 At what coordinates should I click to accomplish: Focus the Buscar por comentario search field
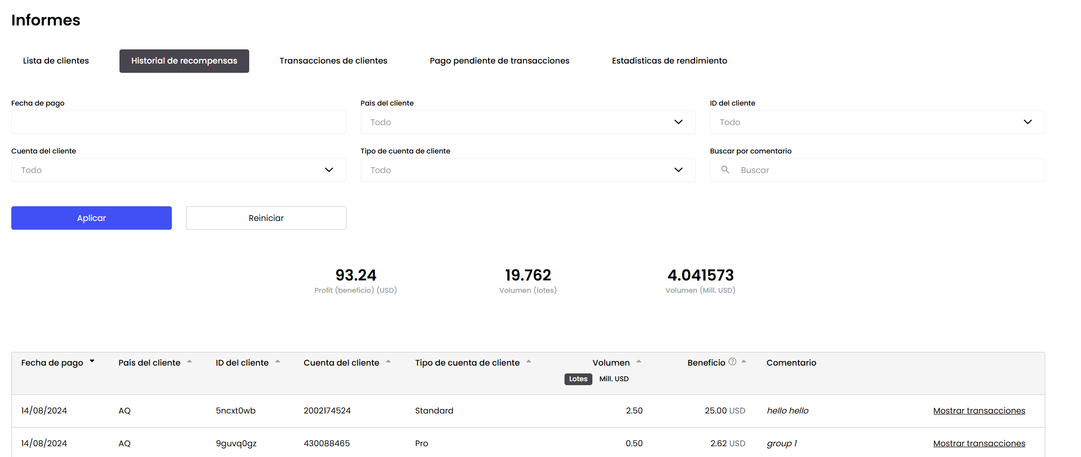click(877, 170)
